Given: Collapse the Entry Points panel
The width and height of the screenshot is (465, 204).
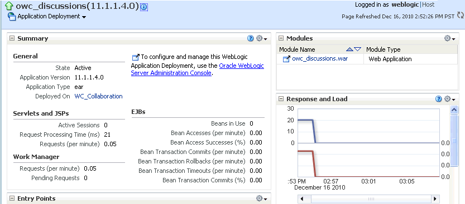Looking at the screenshot, I should click(12, 198).
